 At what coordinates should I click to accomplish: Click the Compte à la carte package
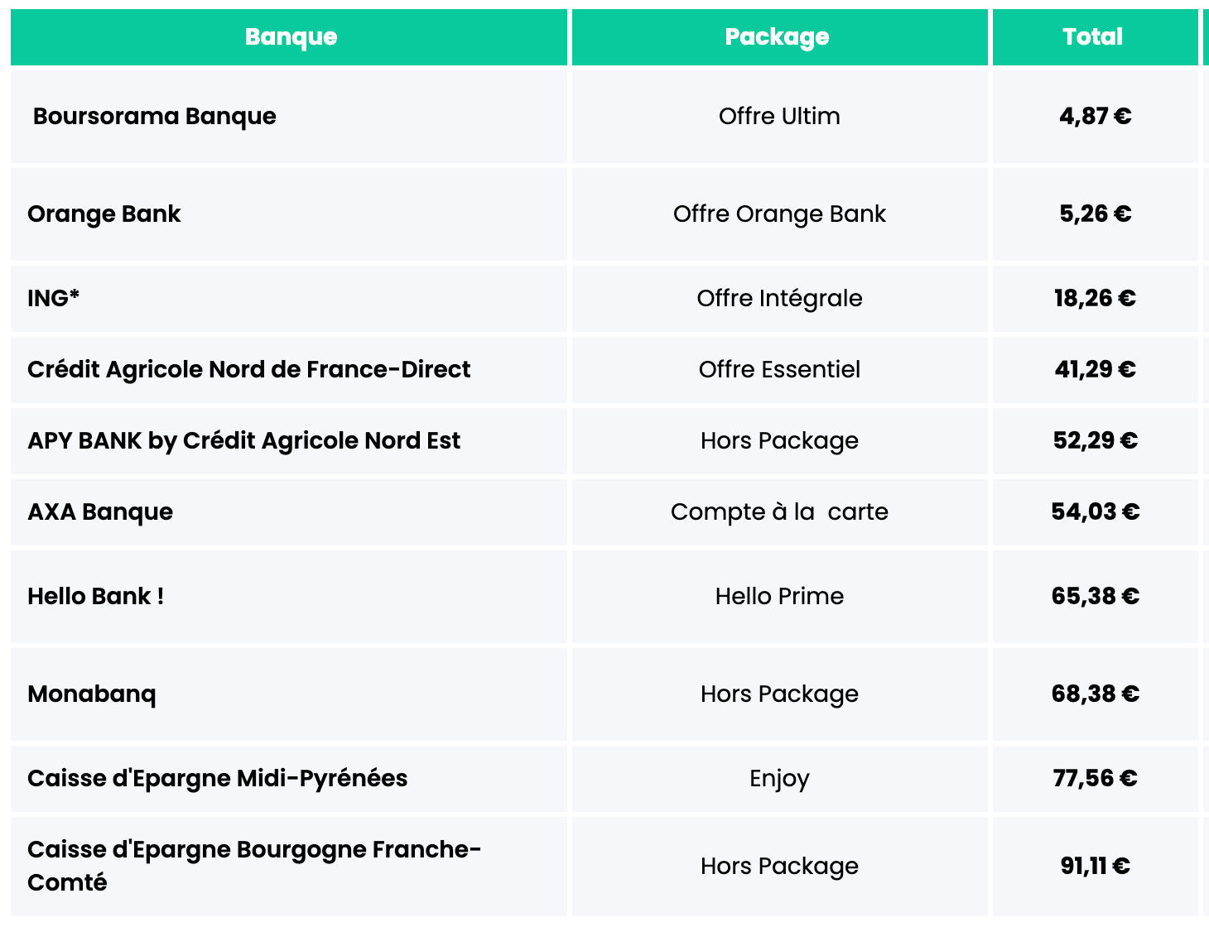point(779,512)
